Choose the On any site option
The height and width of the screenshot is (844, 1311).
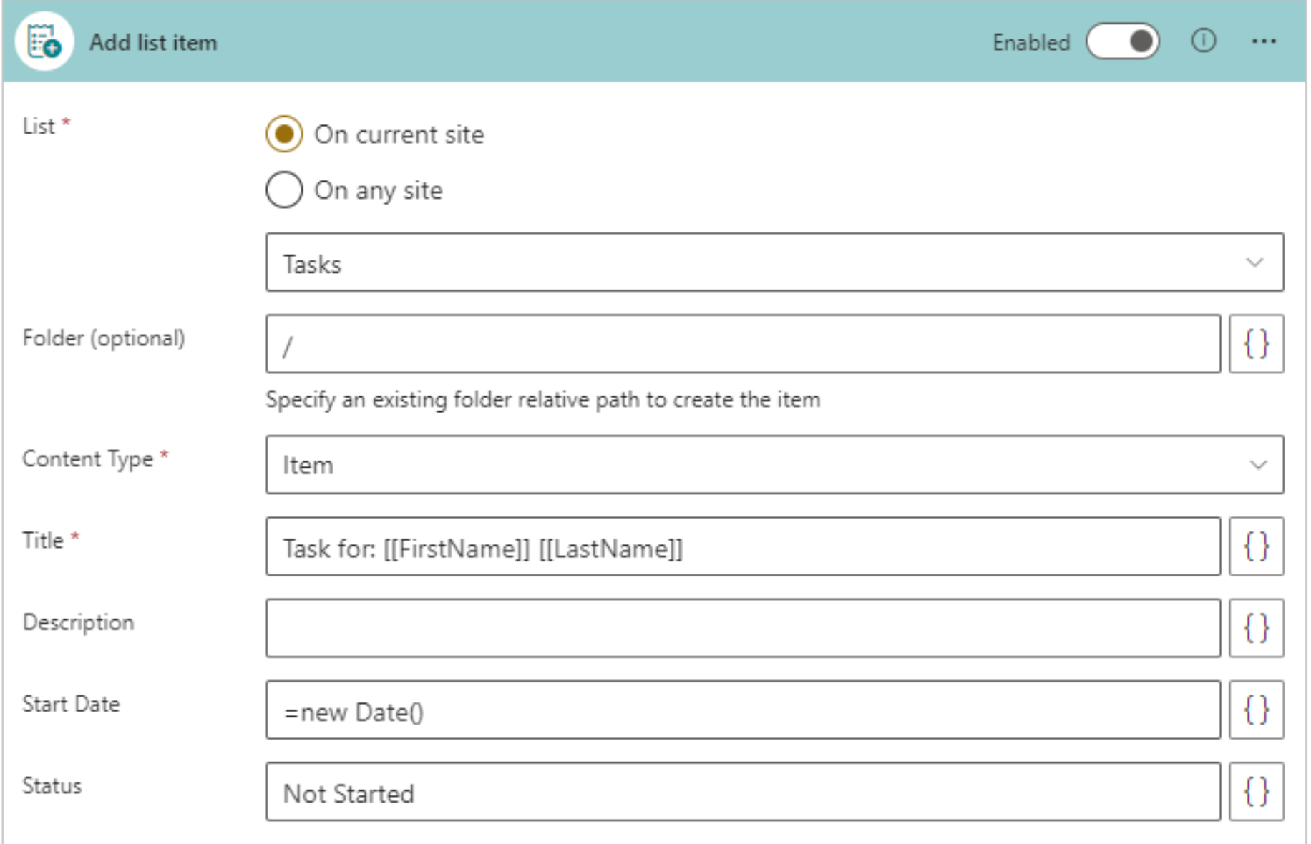284,190
